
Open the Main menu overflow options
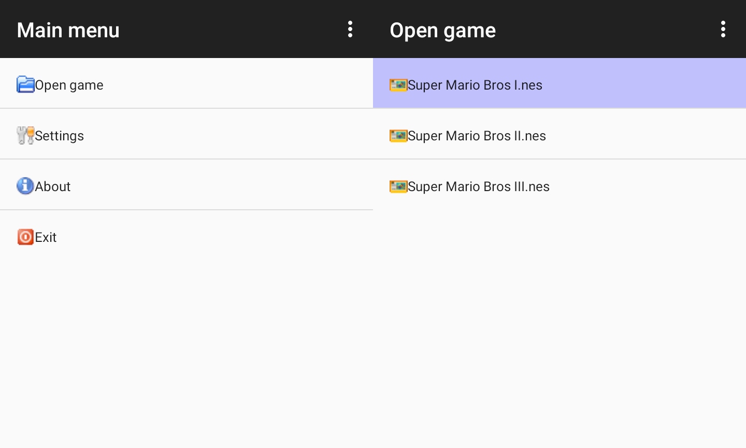tap(350, 29)
